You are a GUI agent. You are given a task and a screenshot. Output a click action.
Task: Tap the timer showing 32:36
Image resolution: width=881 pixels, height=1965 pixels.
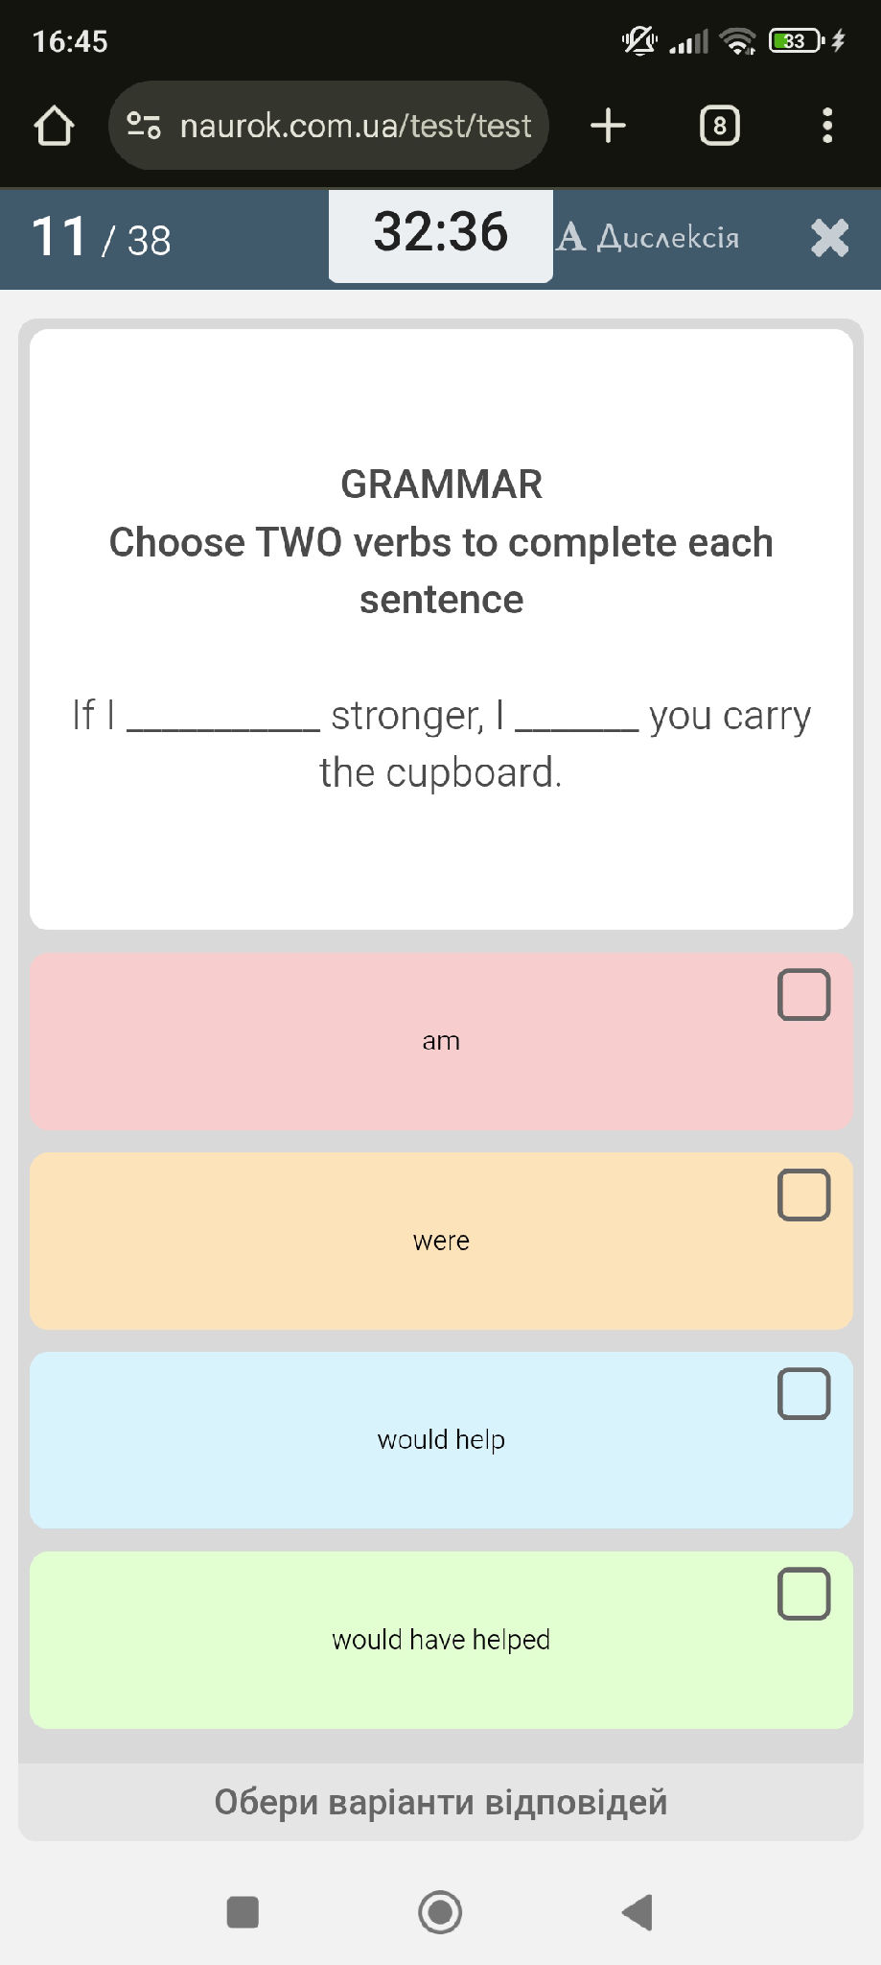pyautogui.click(x=440, y=233)
